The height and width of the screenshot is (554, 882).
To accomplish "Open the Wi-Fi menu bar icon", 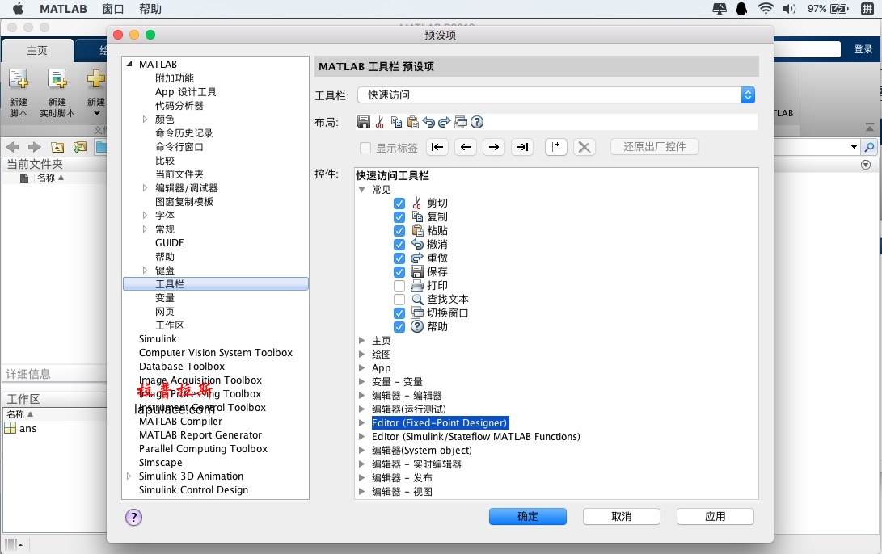I will pos(766,8).
